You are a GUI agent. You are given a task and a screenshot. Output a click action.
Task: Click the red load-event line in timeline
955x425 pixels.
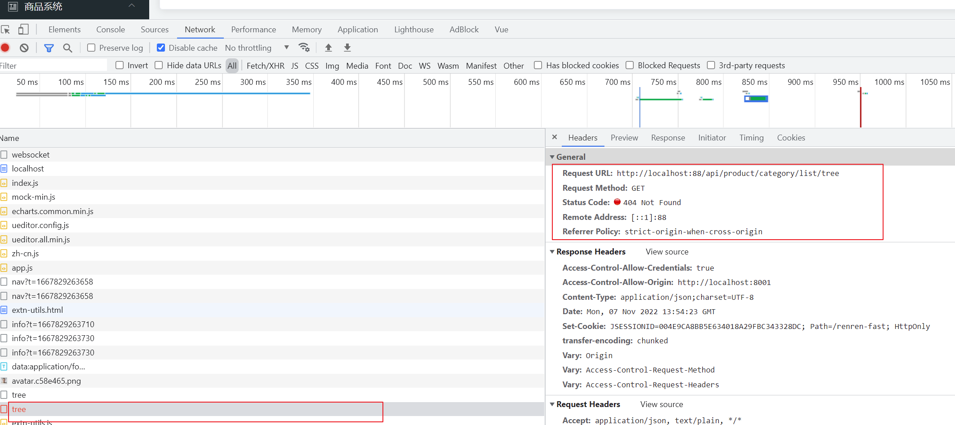[x=861, y=108]
